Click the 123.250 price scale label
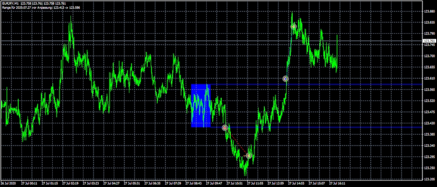 click(x=429, y=168)
